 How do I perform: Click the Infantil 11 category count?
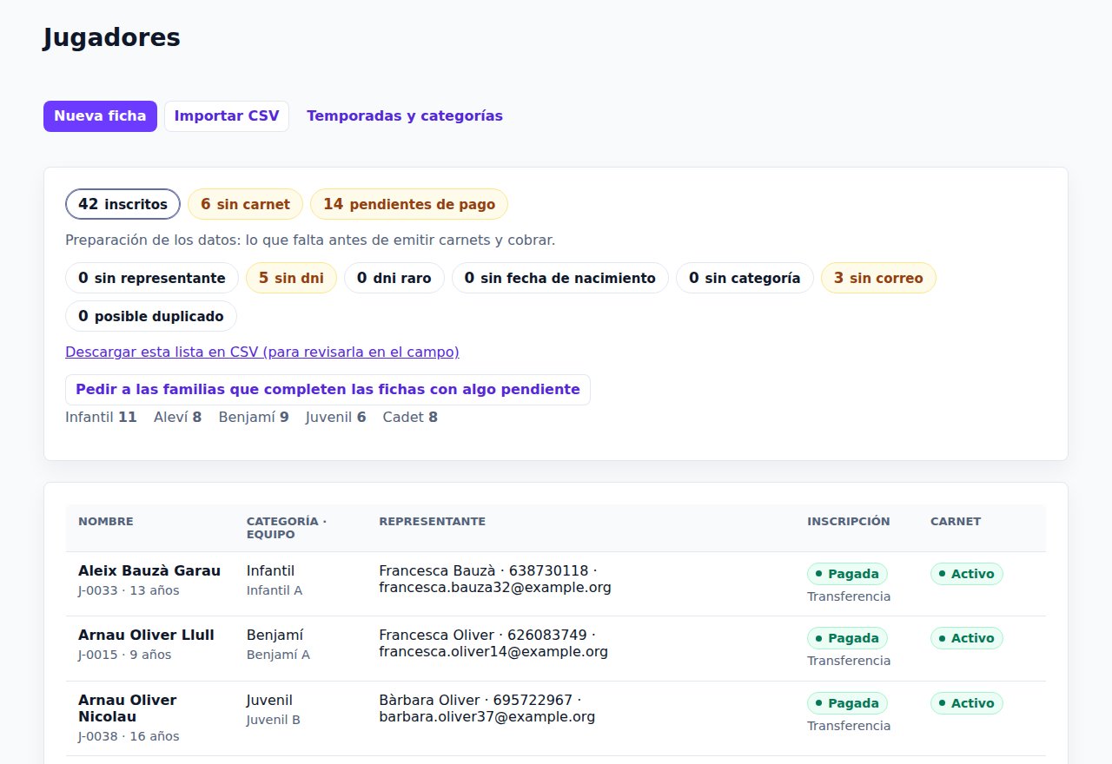click(x=101, y=417)
